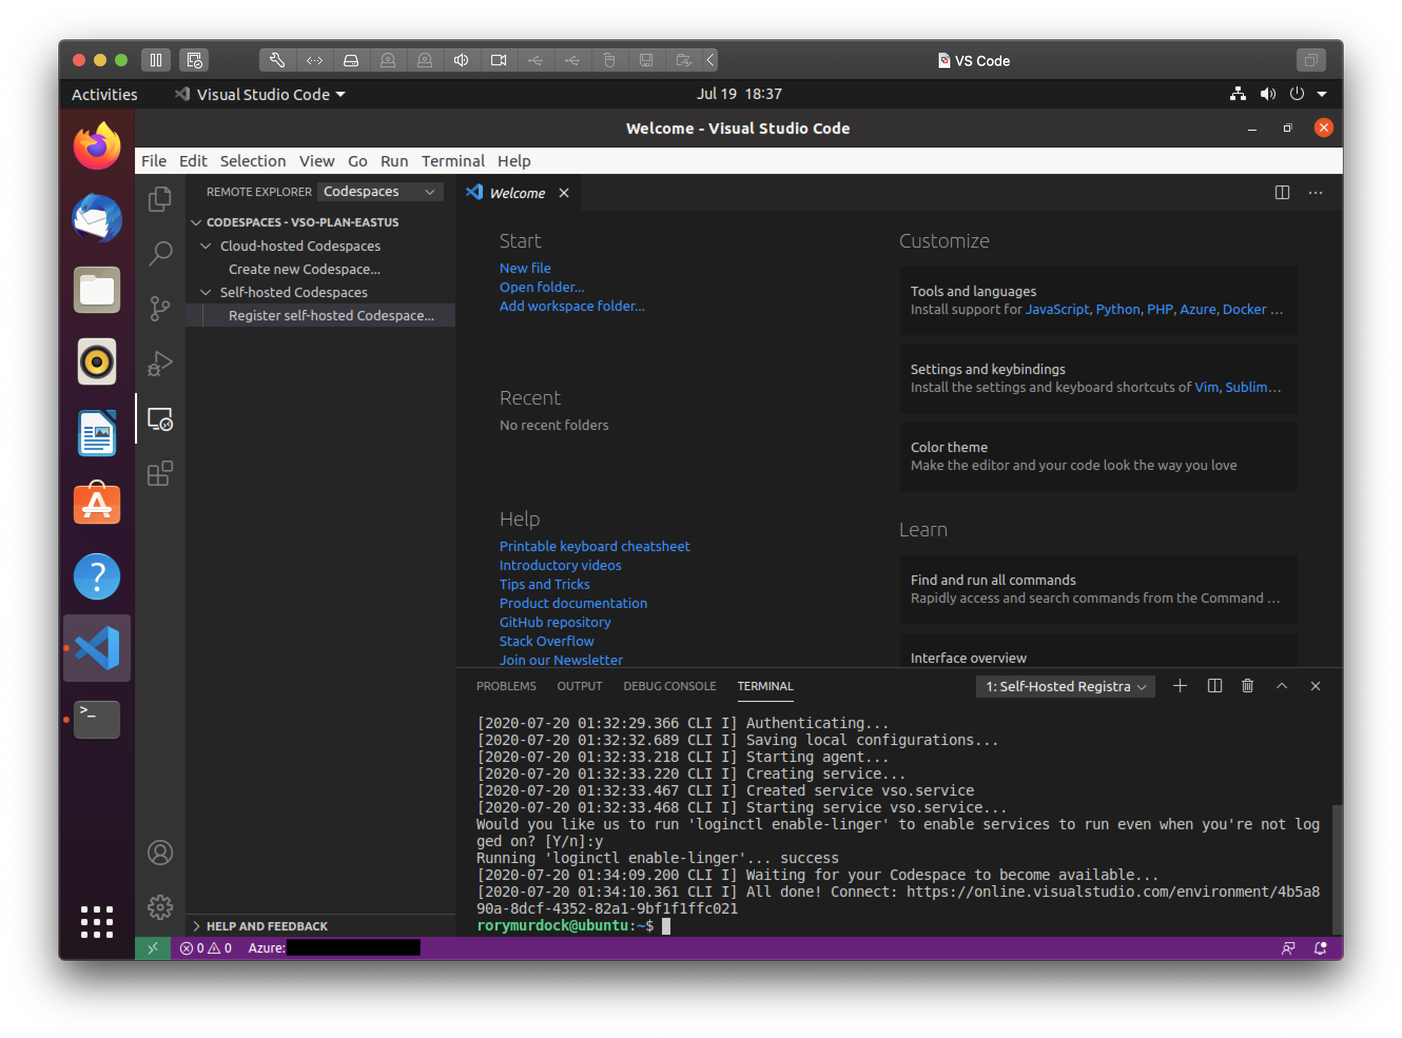The width and height of the screenshot is (1402, 1038).
Task: Click the VM sound toolbar icon
Action: [x=461, y=60]
